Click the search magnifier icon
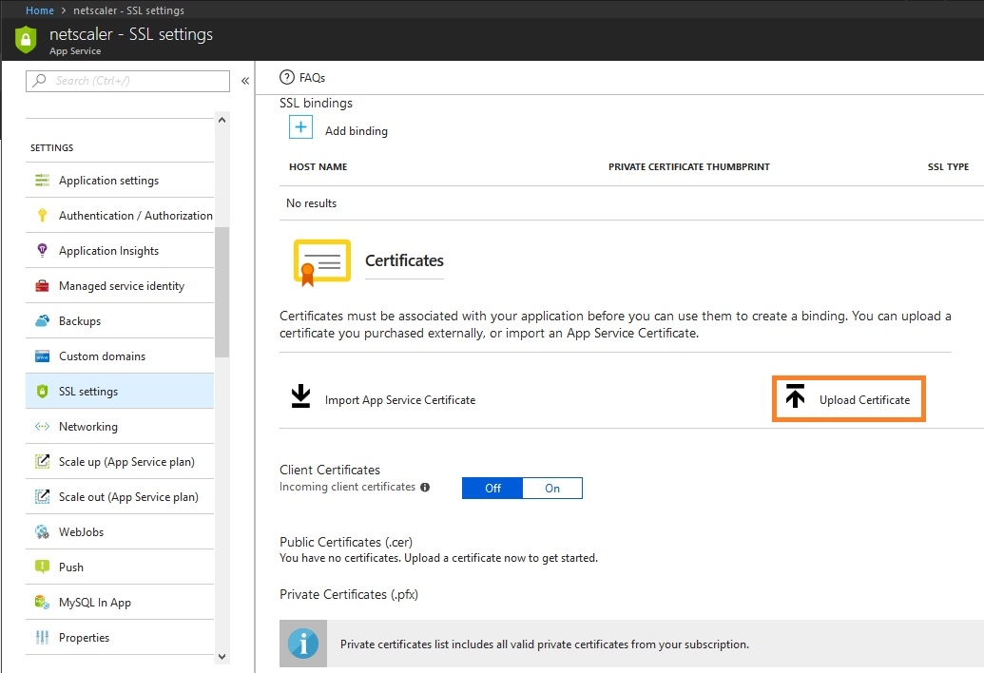The height and width of the screenshot is (673, 984). [40, 80]
